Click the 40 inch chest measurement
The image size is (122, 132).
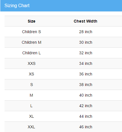coord(86,95)
